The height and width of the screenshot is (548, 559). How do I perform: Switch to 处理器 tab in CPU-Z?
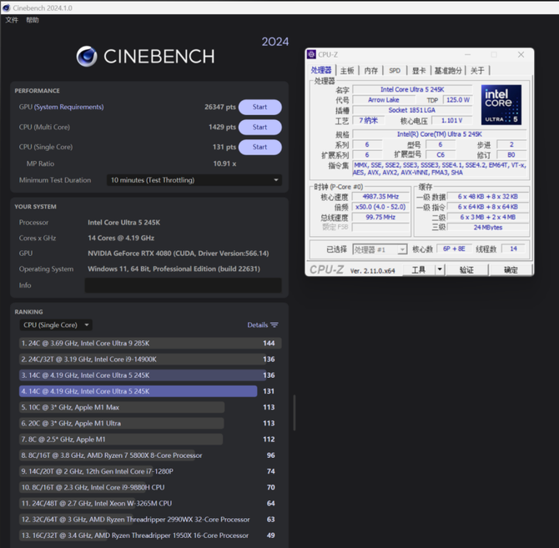click(321, 70)
